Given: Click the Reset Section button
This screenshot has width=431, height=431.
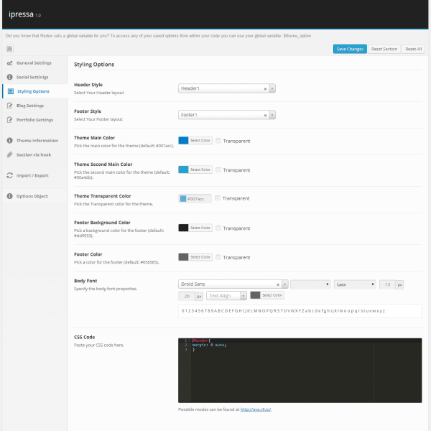Looking at the screenshot, I should [x=384, y=49].
